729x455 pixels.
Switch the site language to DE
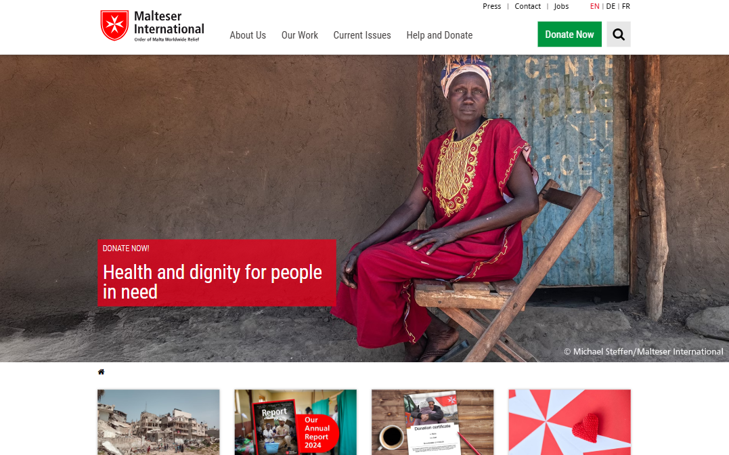pos(611,6)
